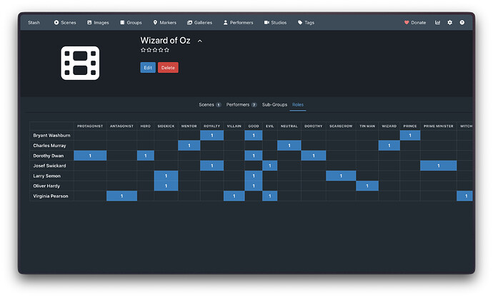
Task: Set rating to first star
Action: pos(143,50)
